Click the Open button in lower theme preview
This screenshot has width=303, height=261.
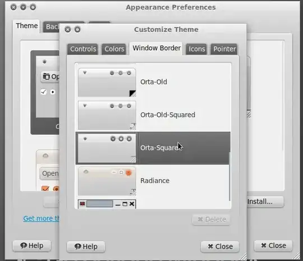coord(49,173)
